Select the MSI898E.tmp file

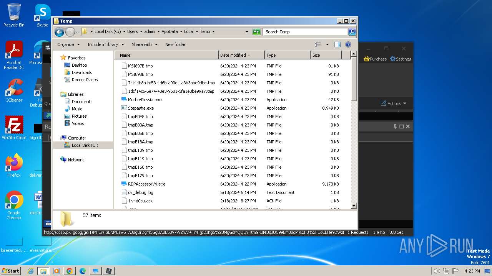click(140, 74)
